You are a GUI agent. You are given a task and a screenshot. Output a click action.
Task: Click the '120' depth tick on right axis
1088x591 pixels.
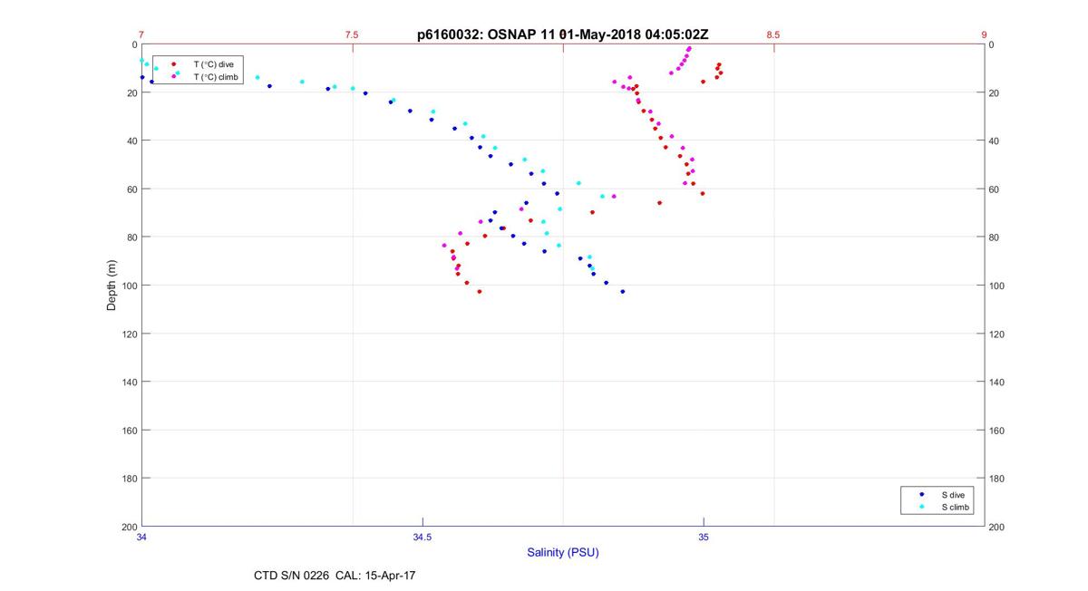tap(996, 334)
